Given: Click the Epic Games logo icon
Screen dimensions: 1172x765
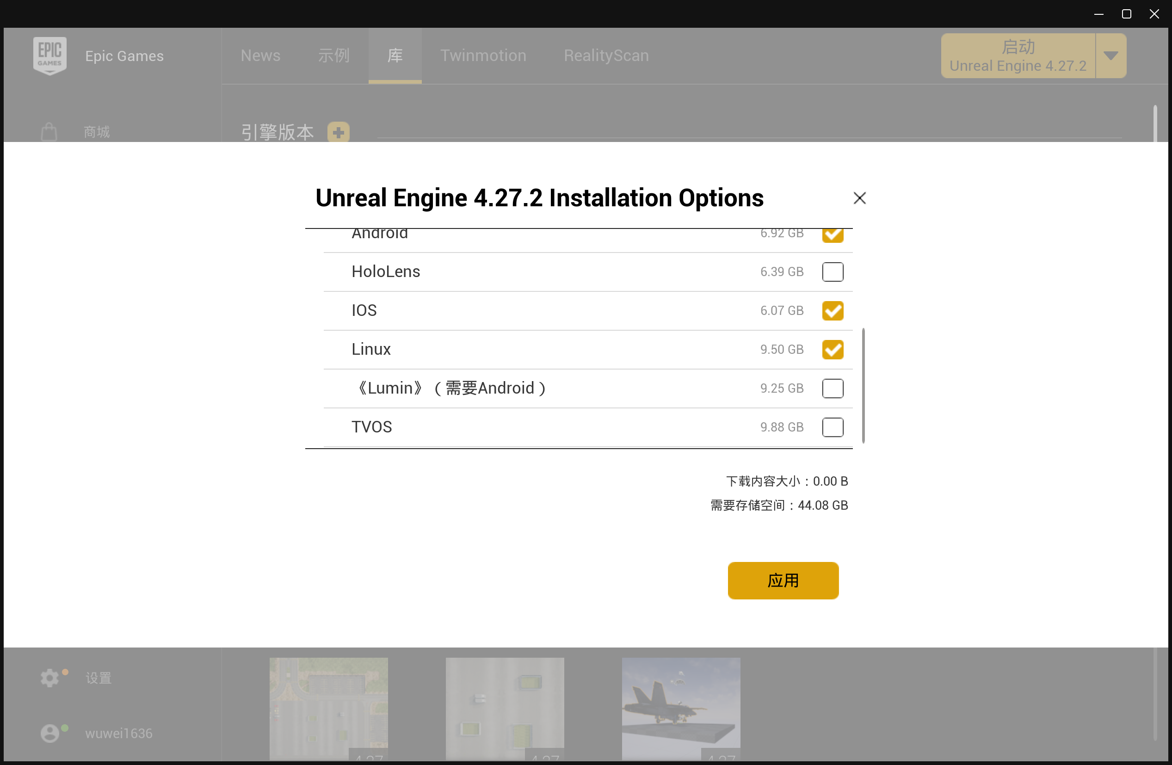Looking at the screenshot, I should click(50, 55).
